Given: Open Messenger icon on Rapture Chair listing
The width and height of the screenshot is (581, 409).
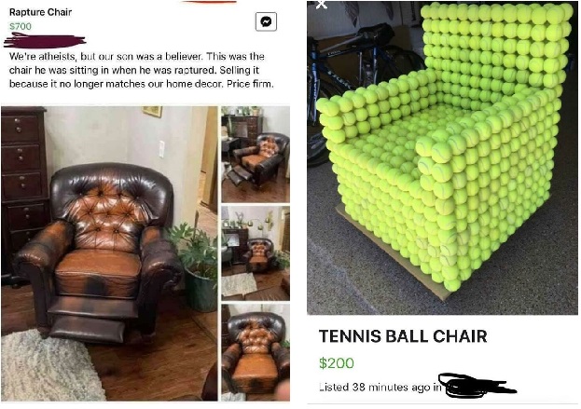Looking at the screenshot, I should coord(266,21).
